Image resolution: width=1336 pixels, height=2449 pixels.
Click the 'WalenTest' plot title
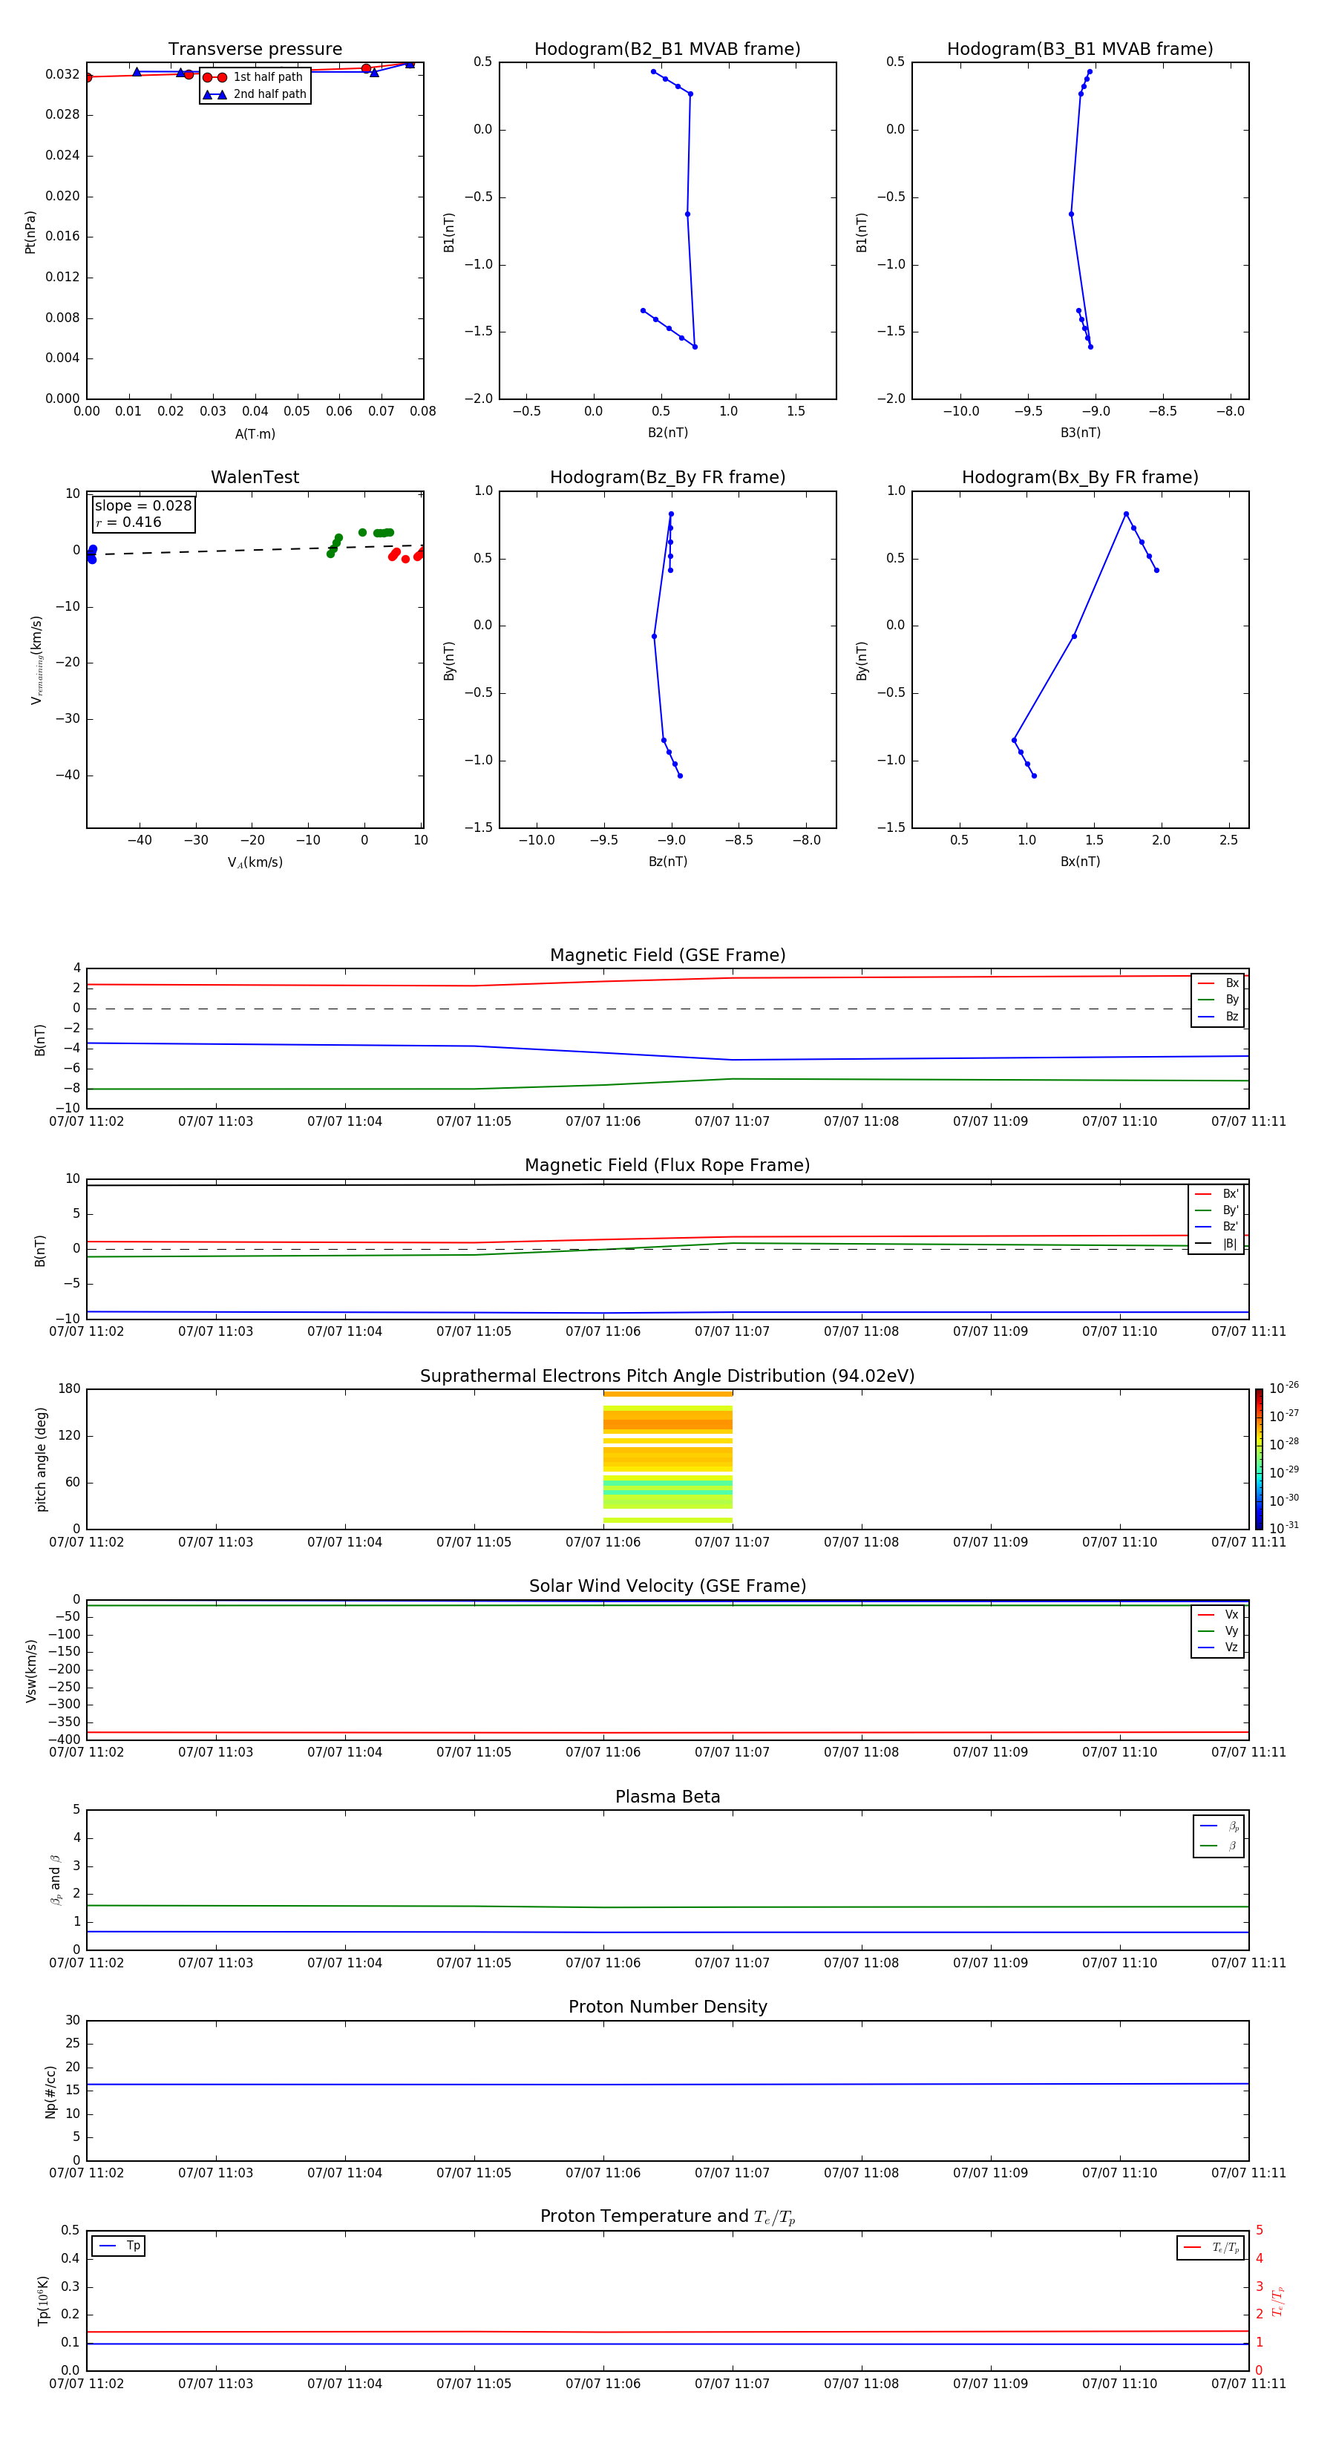[255, 477]
